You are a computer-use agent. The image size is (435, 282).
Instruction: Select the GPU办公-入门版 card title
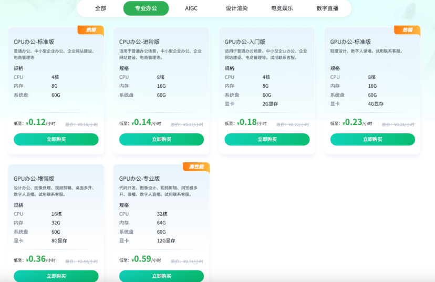click(245, 41)
